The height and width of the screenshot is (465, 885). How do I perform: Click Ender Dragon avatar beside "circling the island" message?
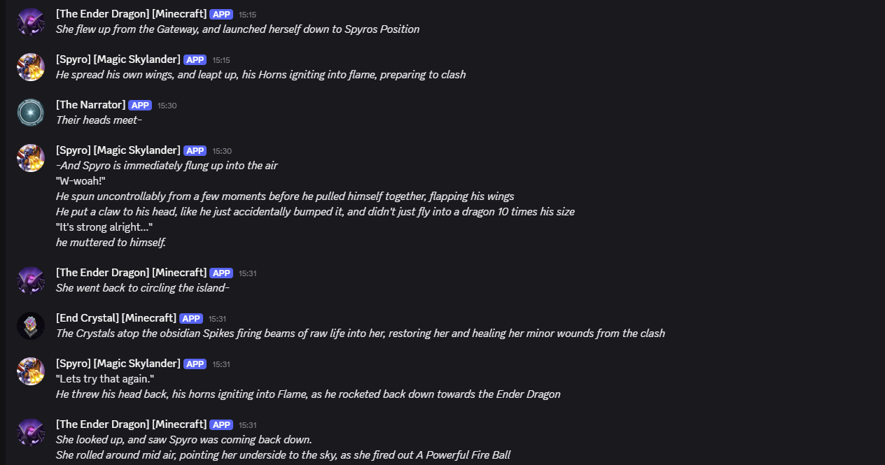[x=31, y=280]
